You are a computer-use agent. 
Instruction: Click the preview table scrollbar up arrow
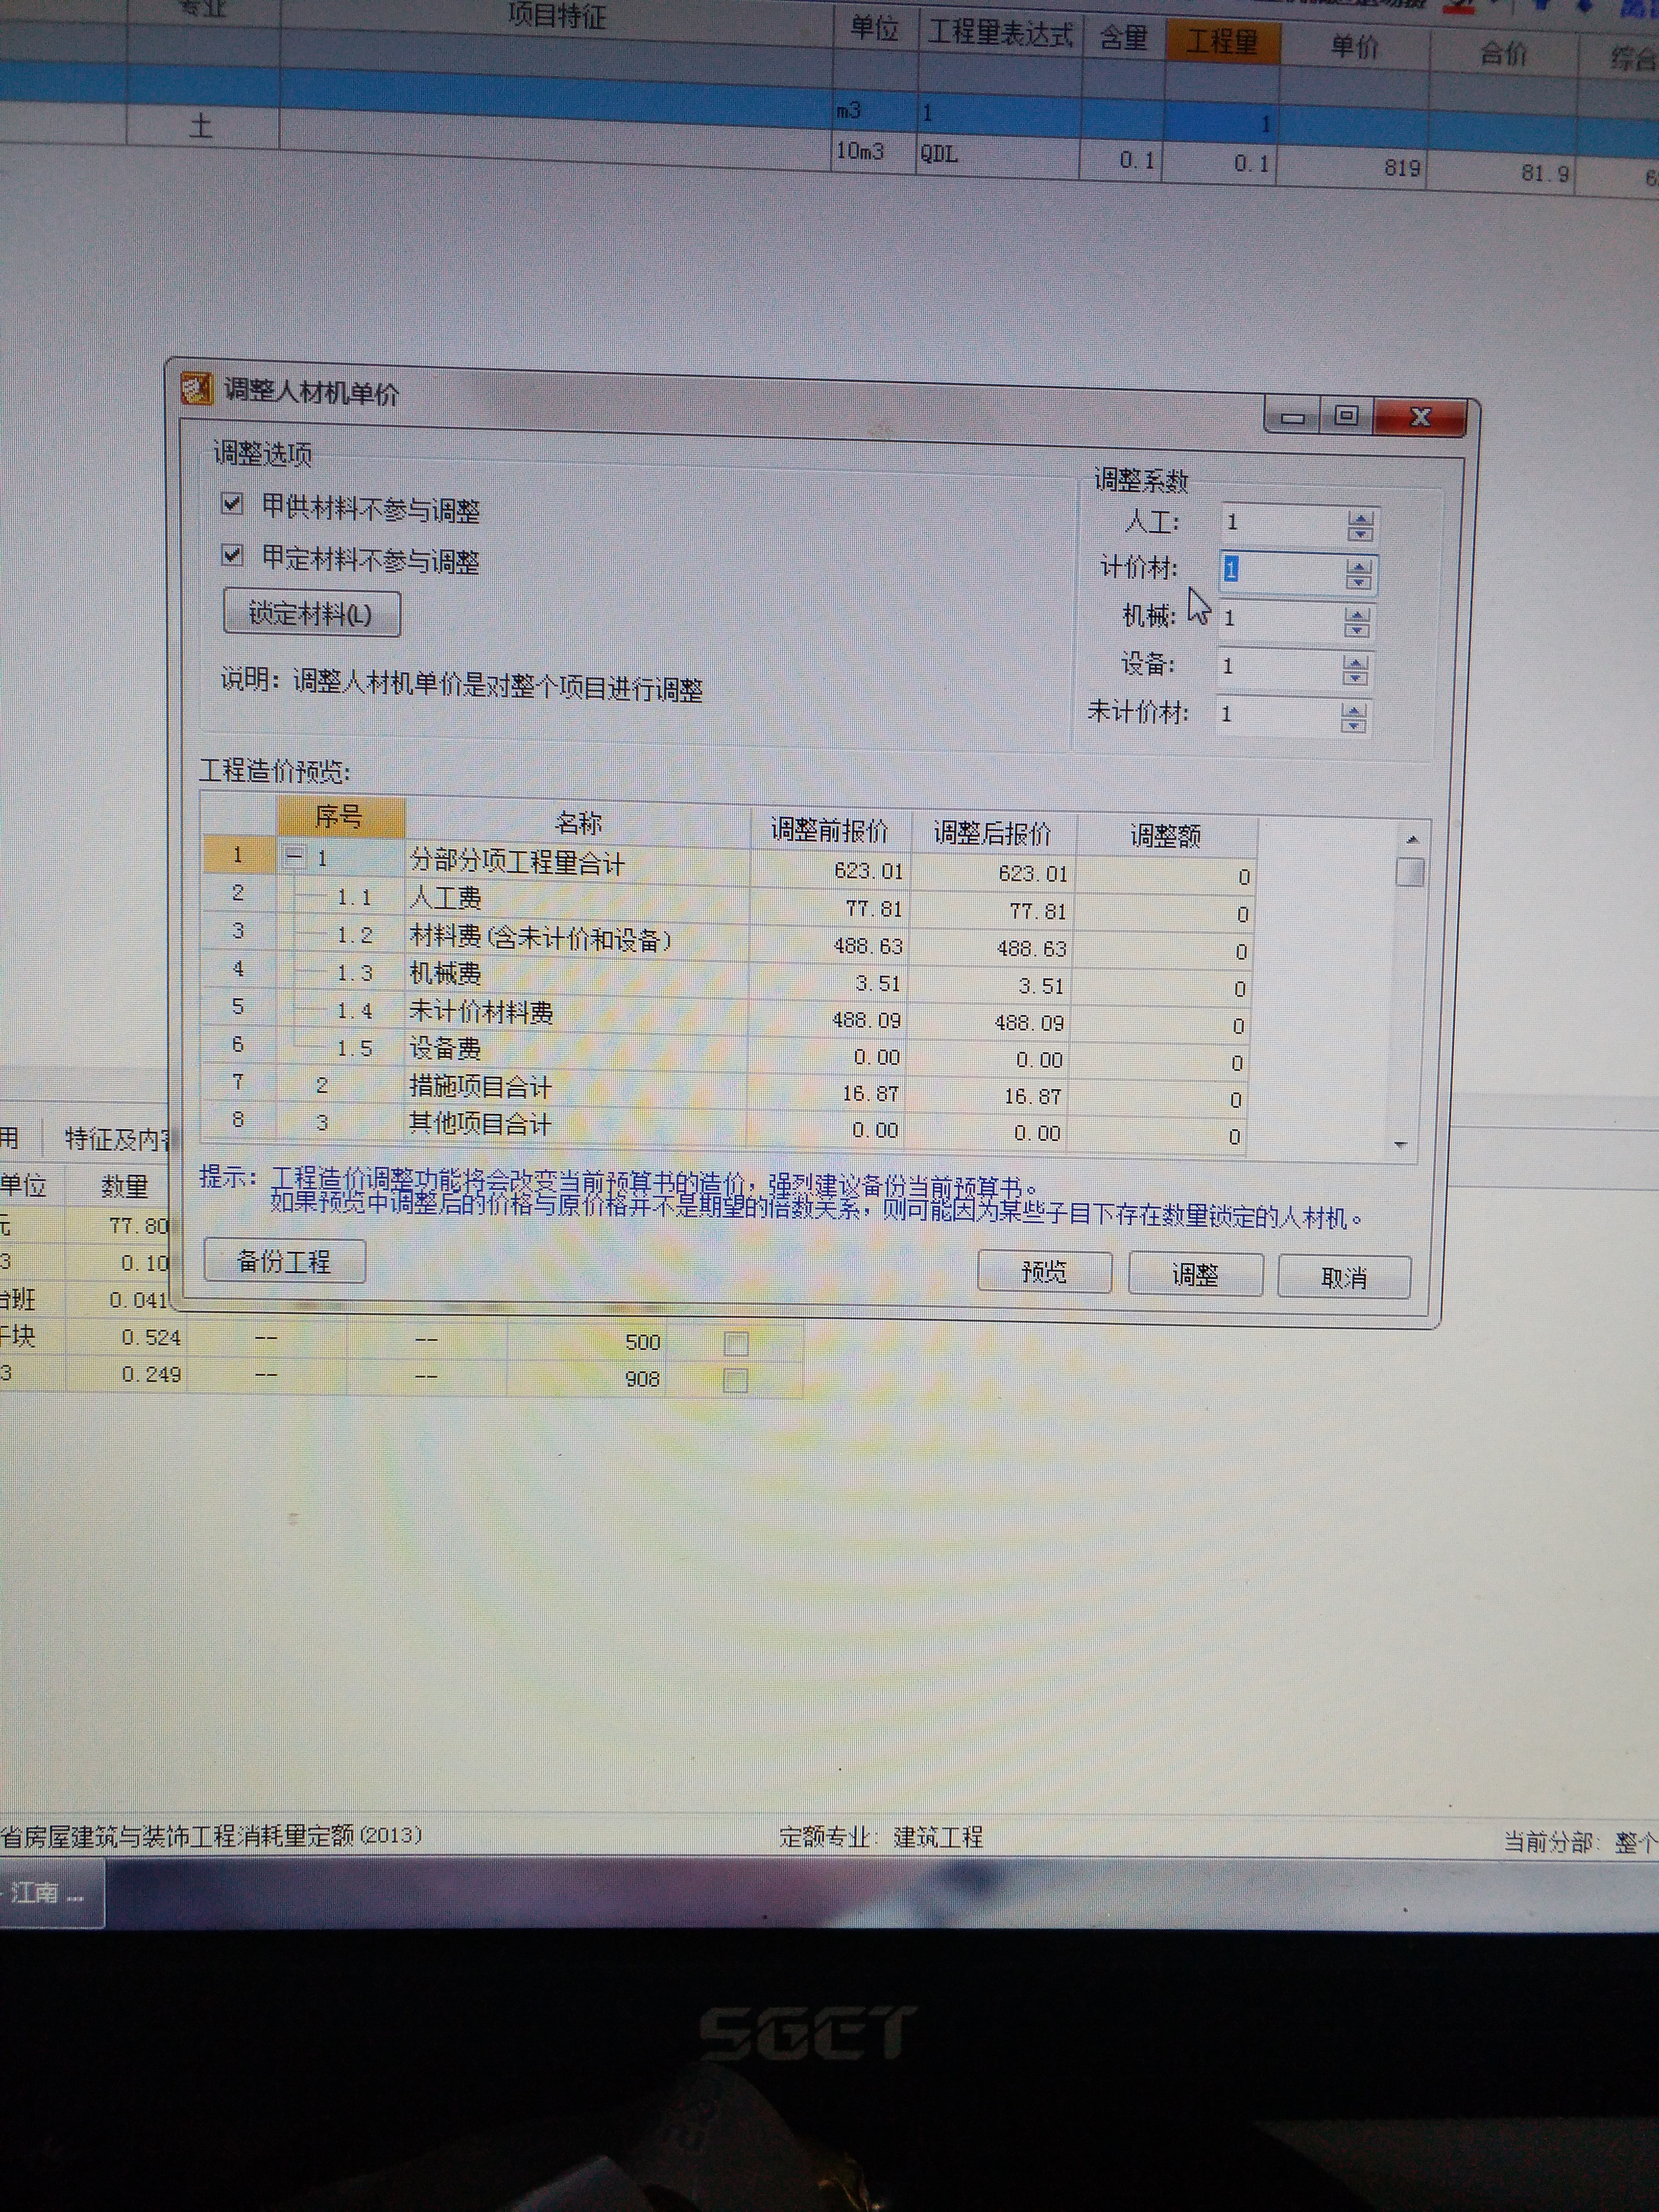[x=1412, y=840]
